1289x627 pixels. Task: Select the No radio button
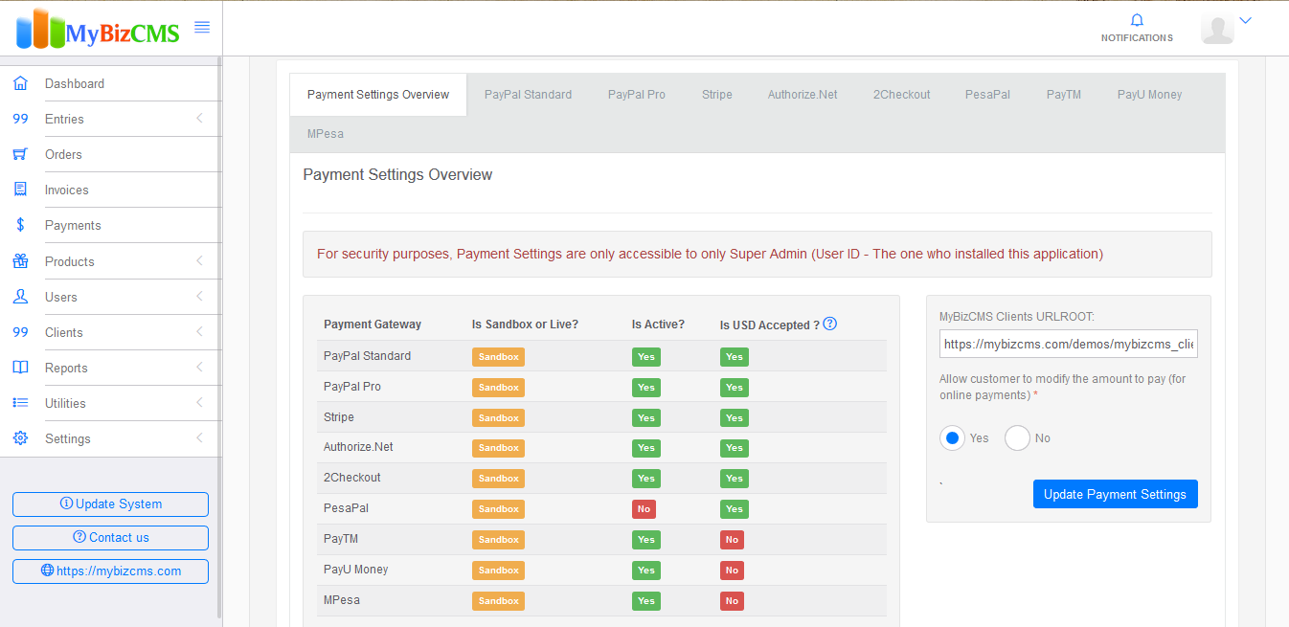[x=1017, y=438]
